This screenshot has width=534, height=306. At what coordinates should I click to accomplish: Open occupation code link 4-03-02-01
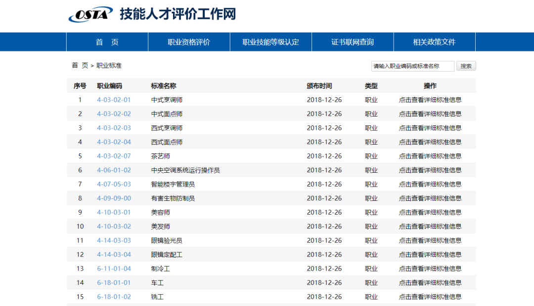(114, 99)
